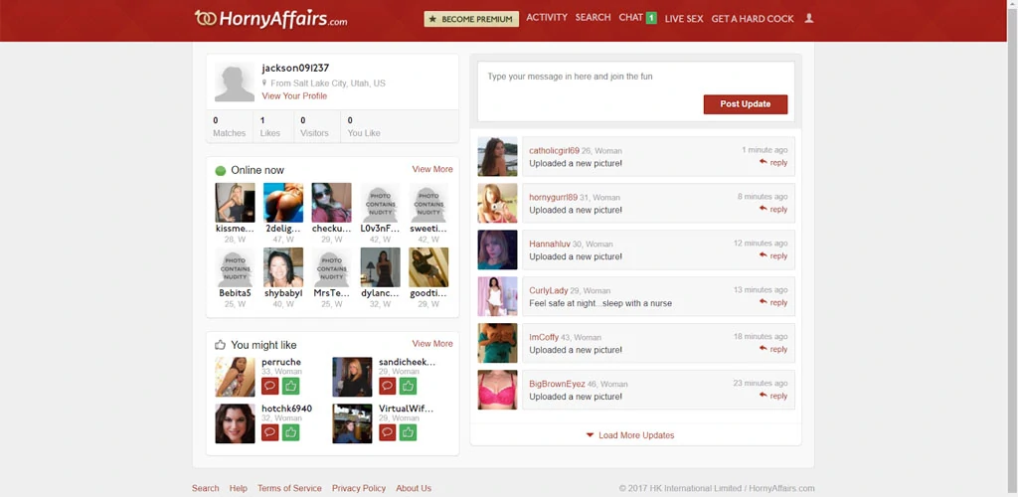The width and height of the screenshot is (1018, 497).
Task: Click the user account icon in header
Action: click(809, 18)
